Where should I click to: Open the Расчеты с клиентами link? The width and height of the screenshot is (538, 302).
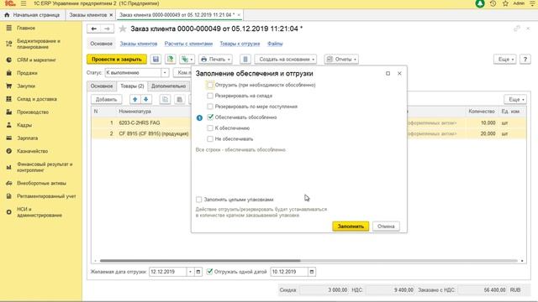pos(188,44)
